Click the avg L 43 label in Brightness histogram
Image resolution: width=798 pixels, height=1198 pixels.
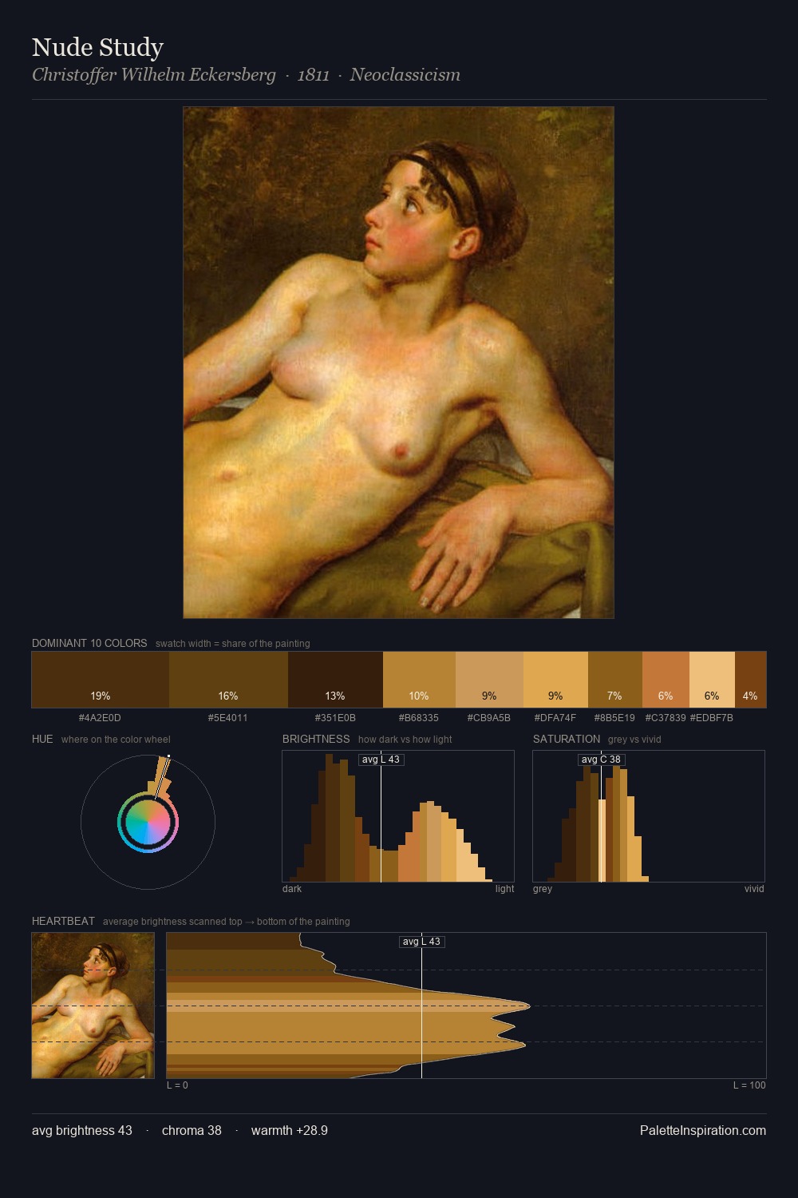(381, 760)
